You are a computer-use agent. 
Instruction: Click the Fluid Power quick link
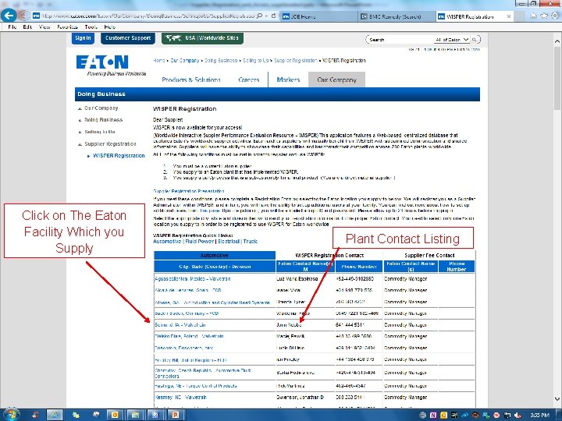pyautogui.click(x=199, y=241)
